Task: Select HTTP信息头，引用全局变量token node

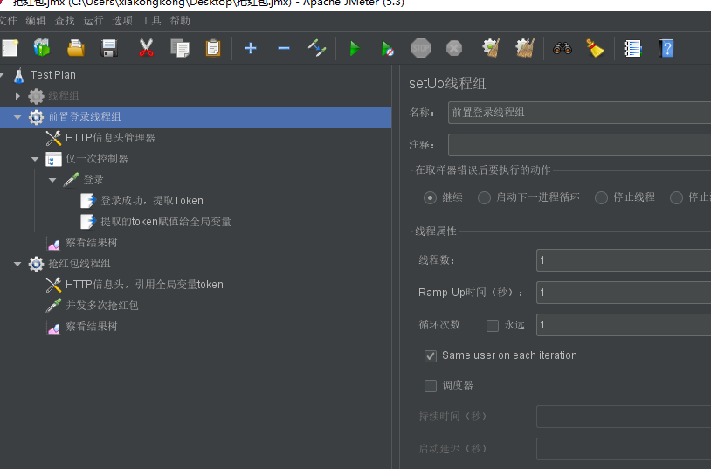Action: 144,285
